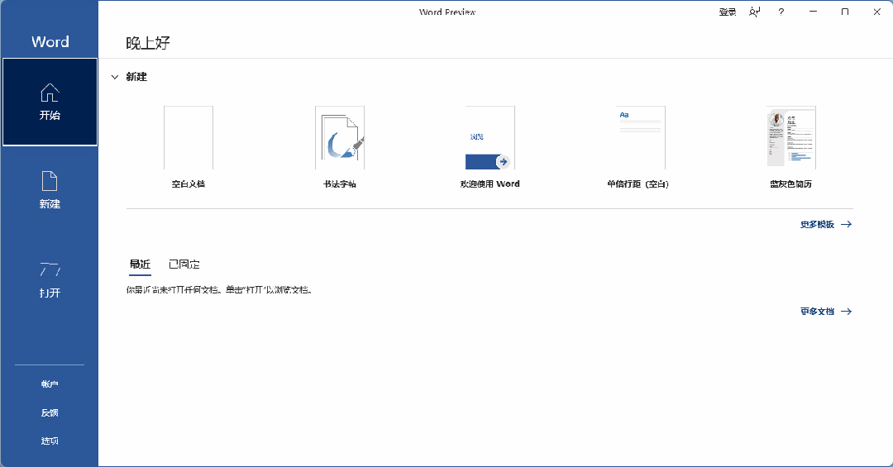Create a 空白文档 blank document
The height and width of the screenshot is (467, 893).
point(189,147)
